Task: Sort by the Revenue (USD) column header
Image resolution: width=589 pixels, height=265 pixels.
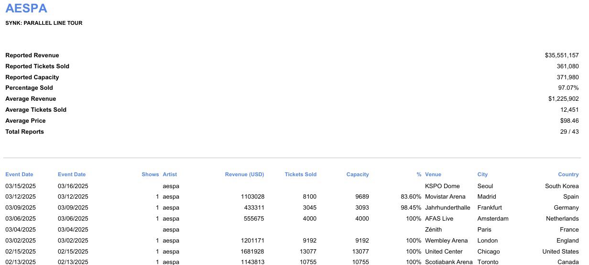Action: click(x=244, y=174)
